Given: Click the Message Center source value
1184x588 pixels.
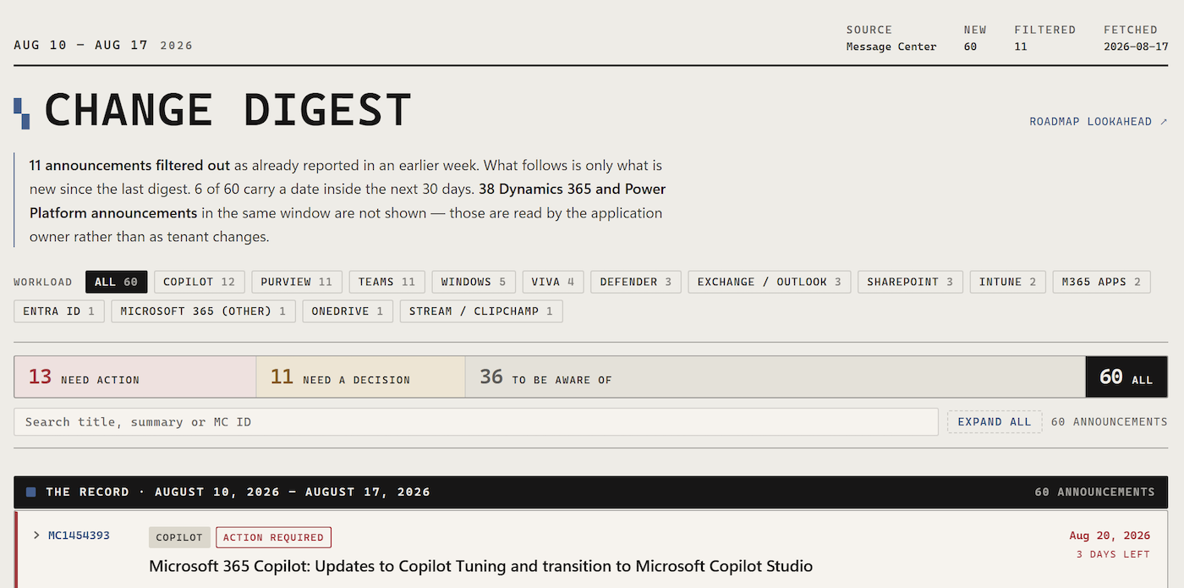Looking at the screenshot, I should (x=891, y=47).
